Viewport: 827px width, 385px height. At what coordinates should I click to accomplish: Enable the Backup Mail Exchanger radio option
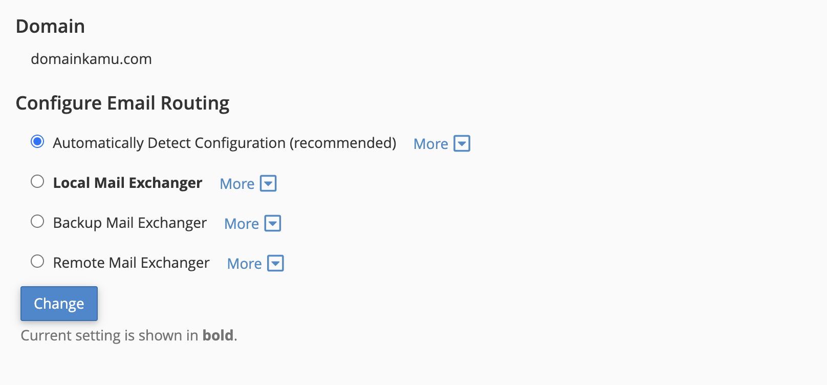pos(37,221)
